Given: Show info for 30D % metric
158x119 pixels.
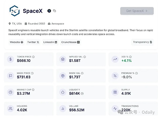Looking at the screenshot, I should coord(130,57).
